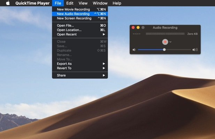Click the elapsed time --:-- readout
The width and height of the screenshot is (215, 139).
[x=137, y=34]
